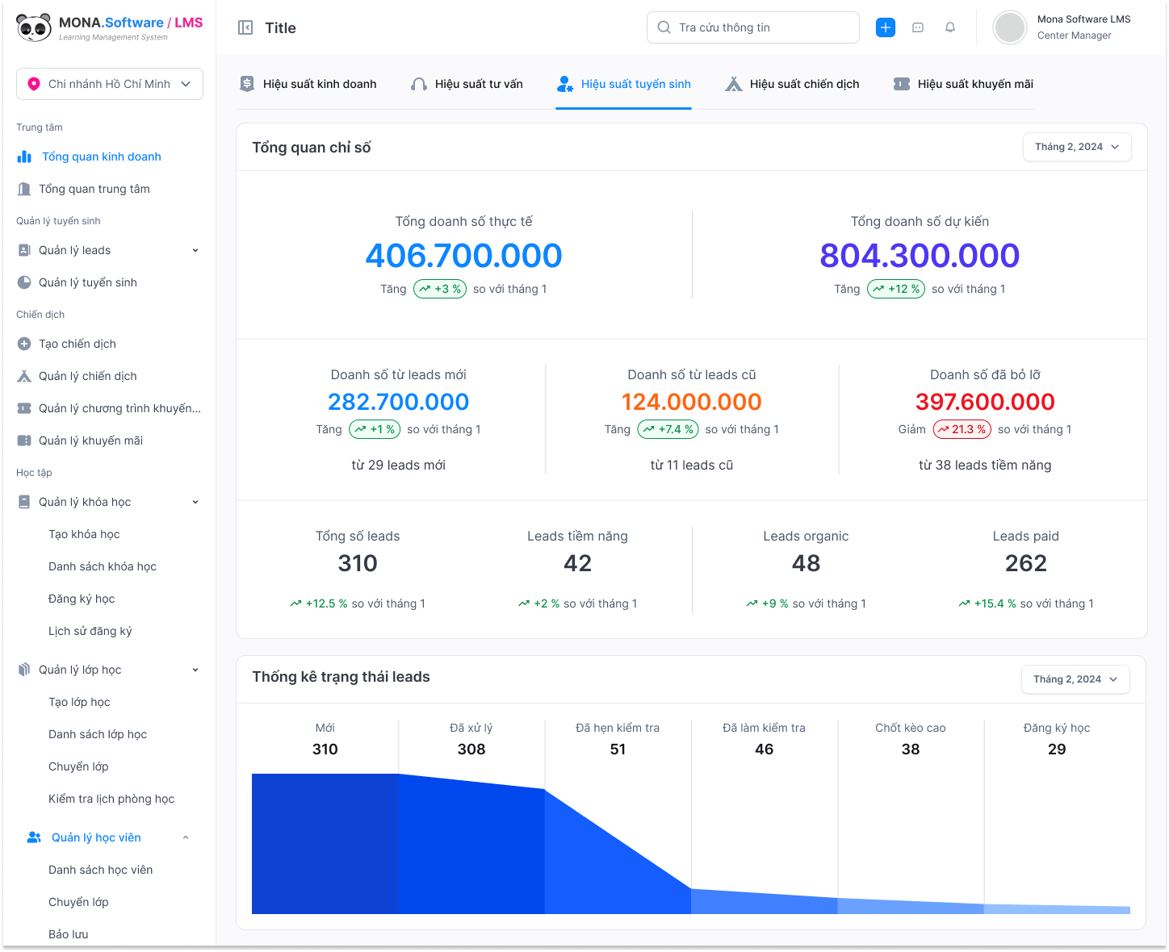Open Tạo lớp học menu item
Screen dimensions: 1169x952
click(x=79, y=702)
